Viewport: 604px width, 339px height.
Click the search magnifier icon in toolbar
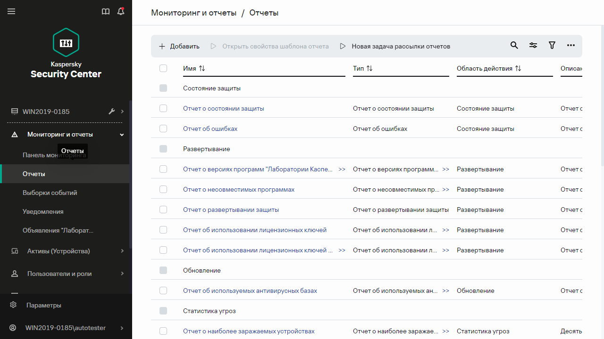point(514,46)
